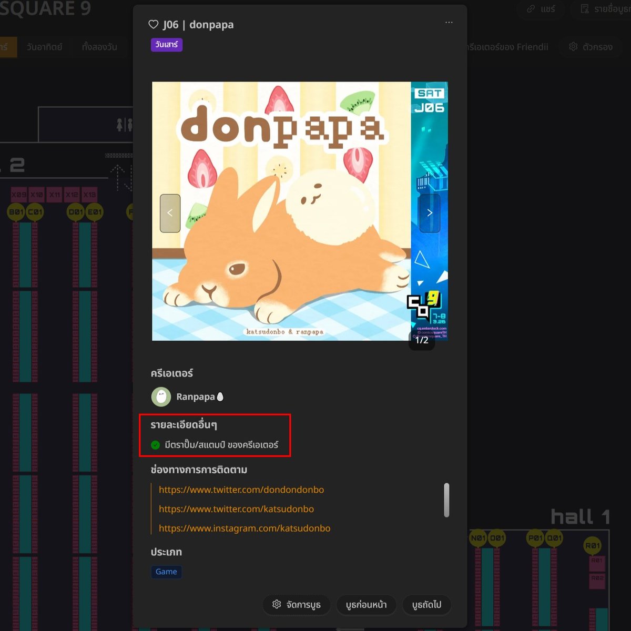
Task: Select booth marker E01 on the map
Action: tap(95, 212)
